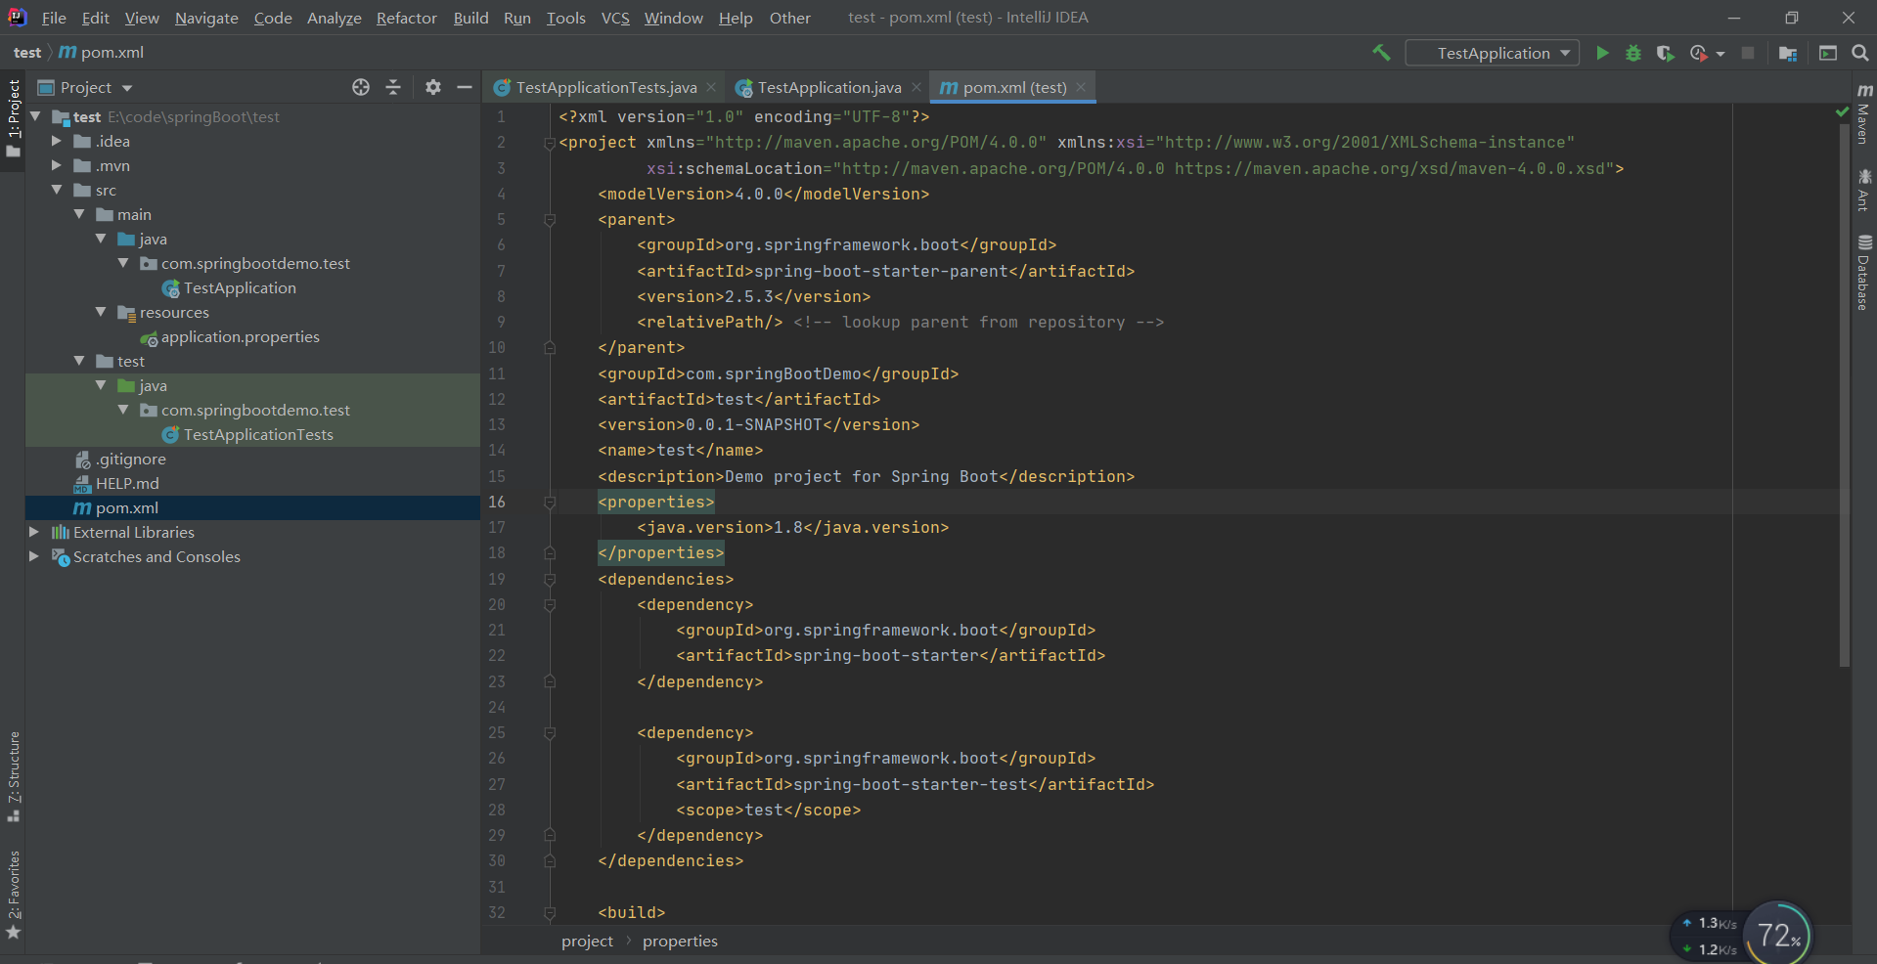This screenshot has width=1877, height=964.
Task: Click 'properties' in bottom XML breadcrumb
Action: (x=680, y=941)
